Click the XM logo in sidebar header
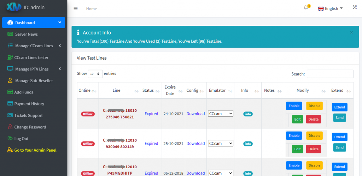The image size is (362, 176). point(14,7)
